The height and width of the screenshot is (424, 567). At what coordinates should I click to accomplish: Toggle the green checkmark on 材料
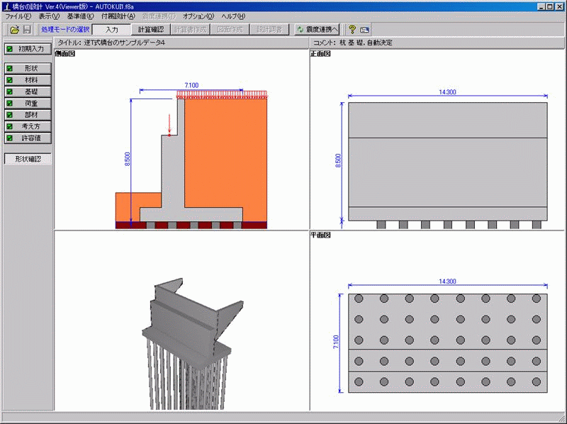[10, 80]
